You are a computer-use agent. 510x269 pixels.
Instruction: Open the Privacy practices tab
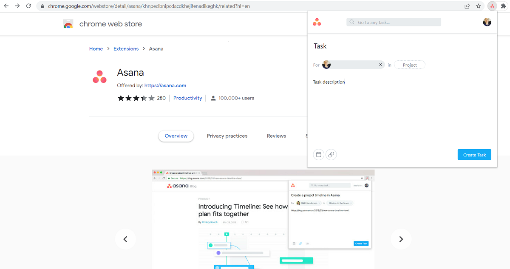[x=227, y=136]
